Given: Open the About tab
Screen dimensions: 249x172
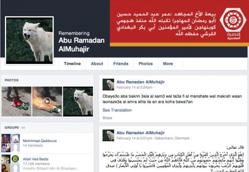Looking at the screenshot, I should coord(97,64).
